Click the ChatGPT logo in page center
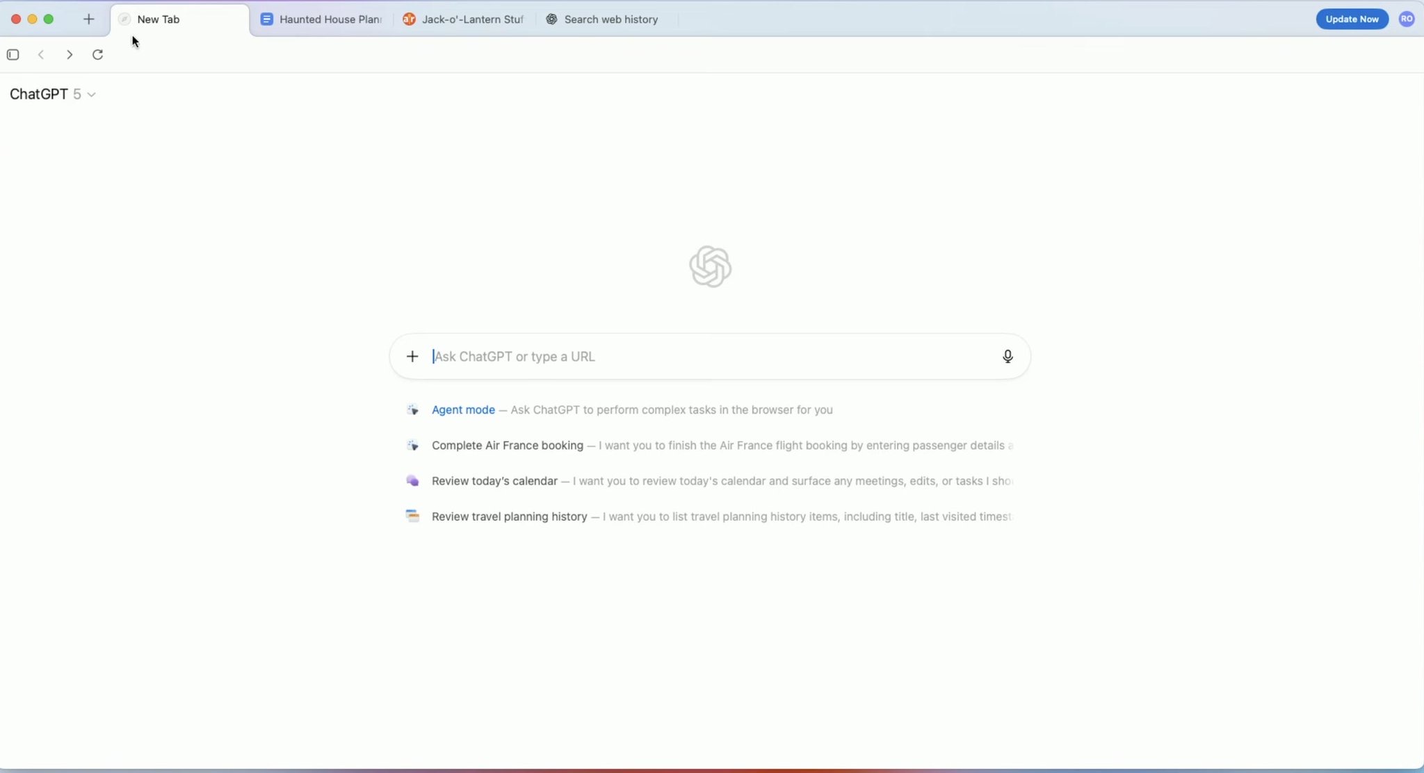Screen dimensions: 1424x773 point(710,266)
